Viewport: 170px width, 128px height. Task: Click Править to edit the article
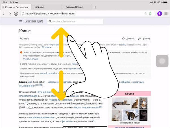coord(144,39)
